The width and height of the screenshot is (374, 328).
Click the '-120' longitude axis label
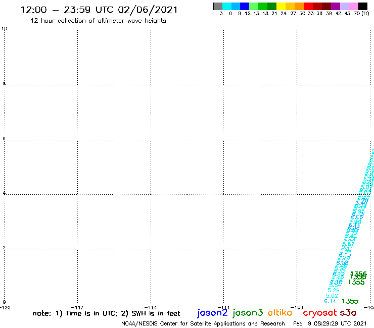5,307
